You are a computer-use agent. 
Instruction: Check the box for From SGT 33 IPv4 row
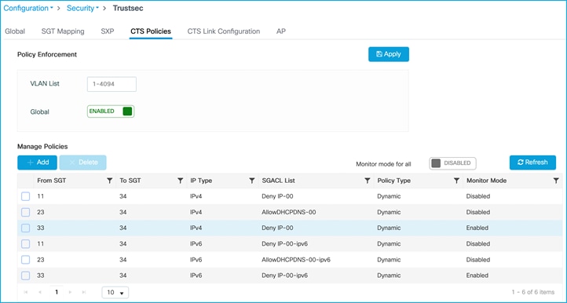pyautogui.click(x=25, y=228)
